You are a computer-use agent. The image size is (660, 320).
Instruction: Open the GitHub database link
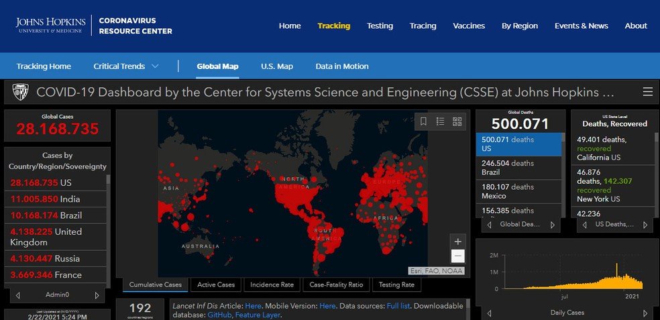219,315
